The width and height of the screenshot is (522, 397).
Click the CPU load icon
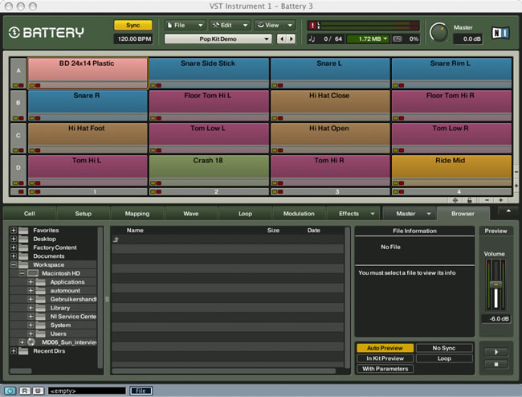pos(398,39)
